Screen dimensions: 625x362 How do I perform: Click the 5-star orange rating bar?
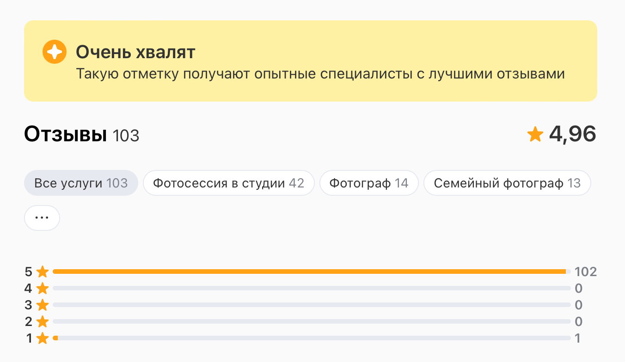[x=309, y=271]
